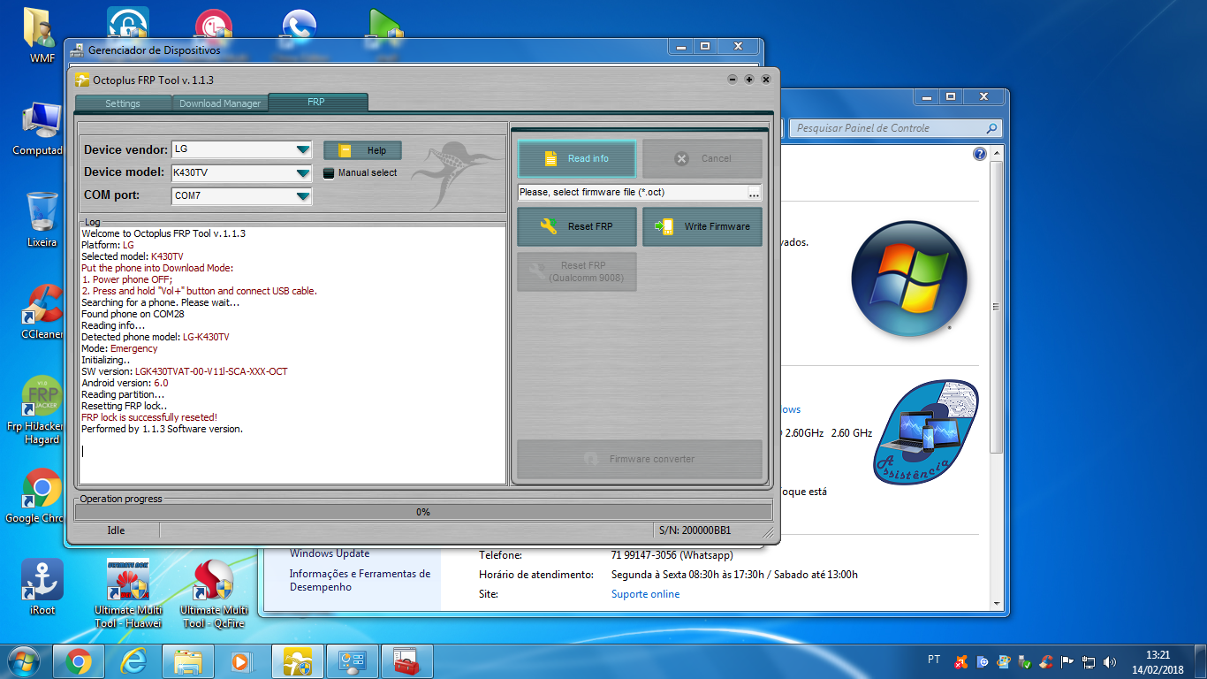
Task: Expand the Device vendor dropdown
Action: 303,149
